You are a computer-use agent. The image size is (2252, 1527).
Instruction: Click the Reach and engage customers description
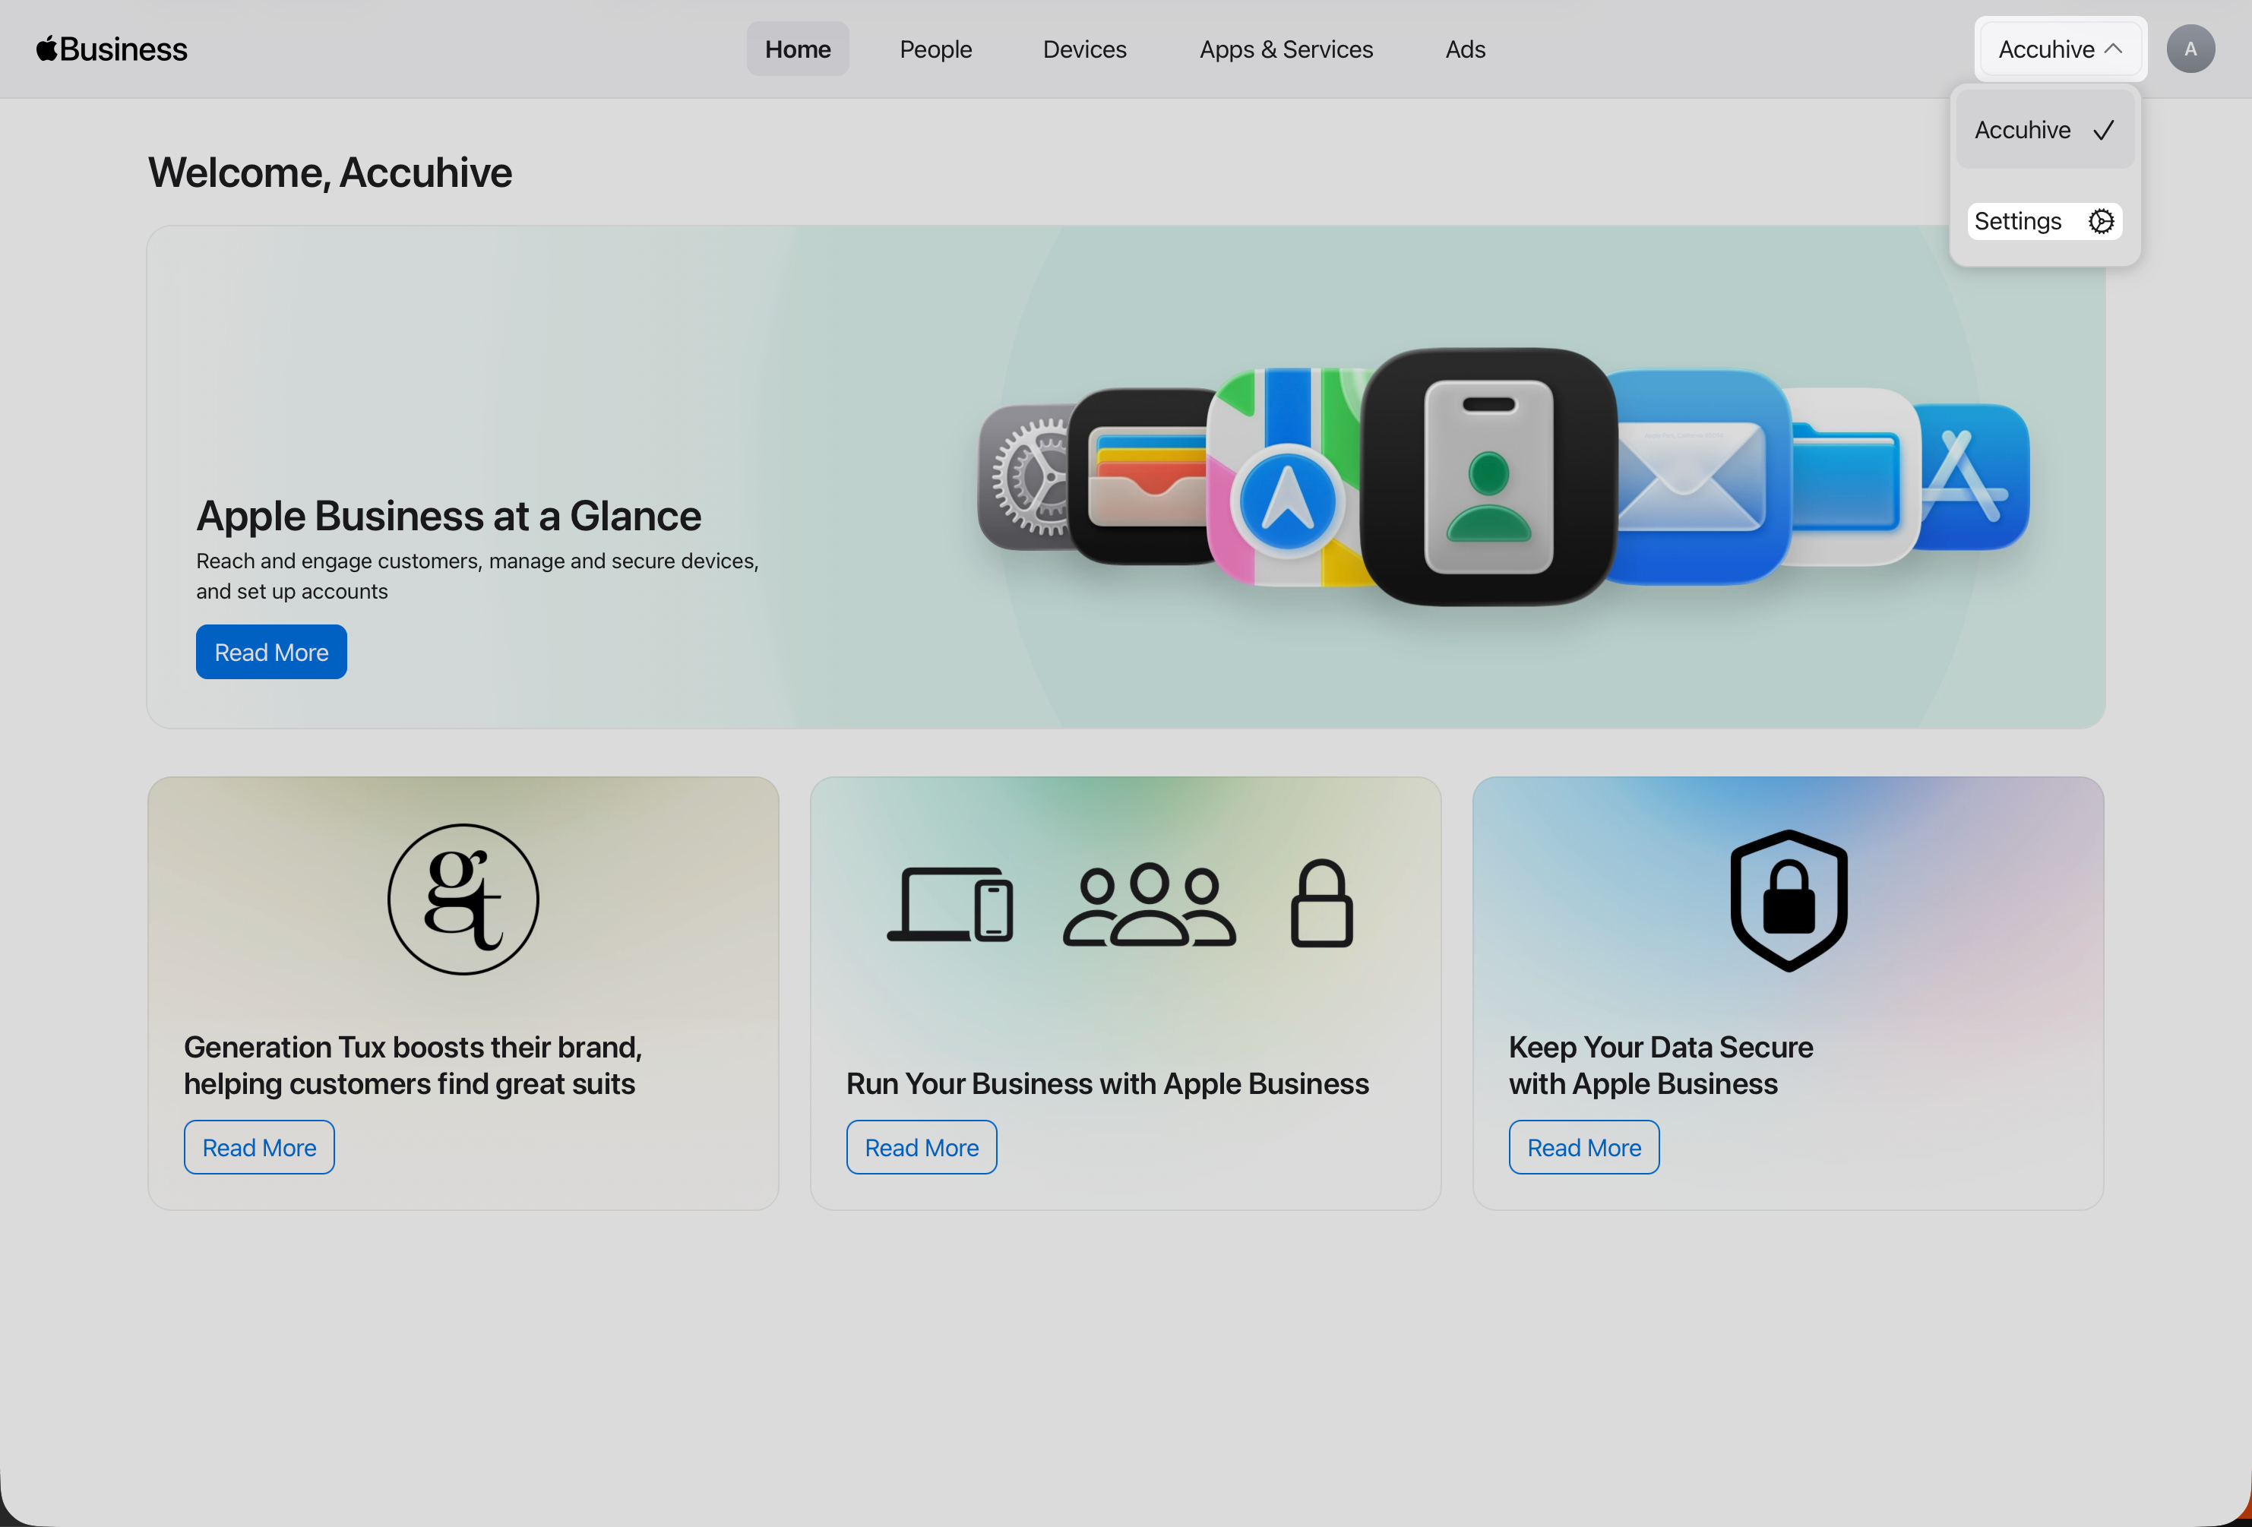point(476,576)
